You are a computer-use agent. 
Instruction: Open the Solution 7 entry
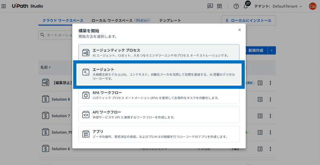pos(61,116)
